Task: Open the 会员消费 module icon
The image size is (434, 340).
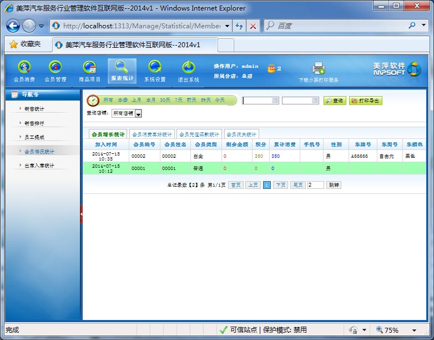Action: click(24, 68)
